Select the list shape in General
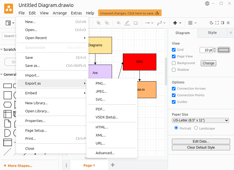Screen dimensions: 234x170 [x=7, y=142]
